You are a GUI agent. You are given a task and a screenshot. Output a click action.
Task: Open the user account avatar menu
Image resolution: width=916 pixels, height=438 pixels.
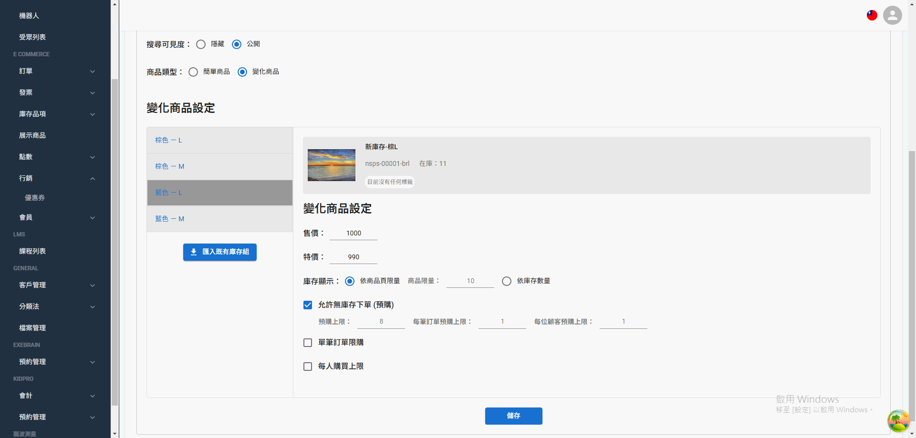[892, 15]
